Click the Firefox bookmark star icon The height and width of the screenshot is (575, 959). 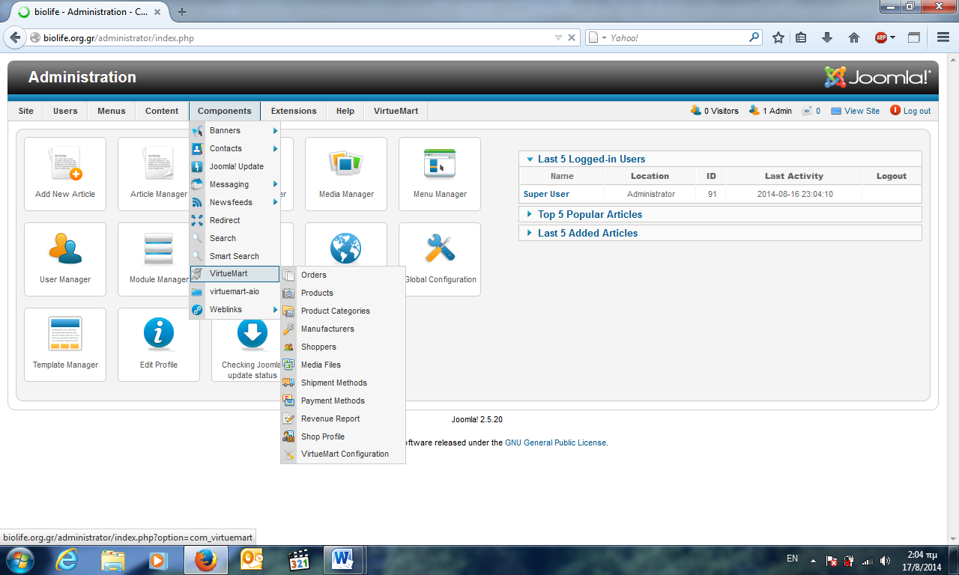coord(778,37)
